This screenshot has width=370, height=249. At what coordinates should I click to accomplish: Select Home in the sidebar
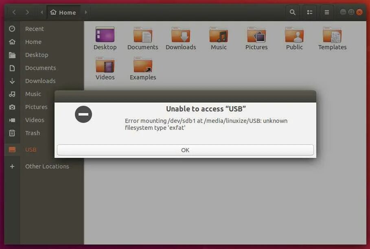coord(44,42)
